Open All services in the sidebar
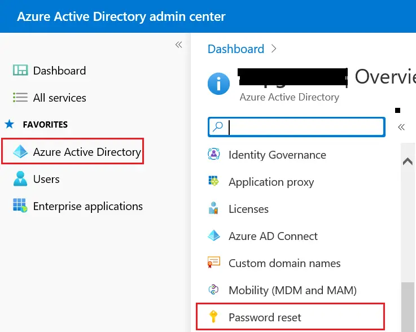The height and width of the screenshot is (332, 416). (59, 98)
